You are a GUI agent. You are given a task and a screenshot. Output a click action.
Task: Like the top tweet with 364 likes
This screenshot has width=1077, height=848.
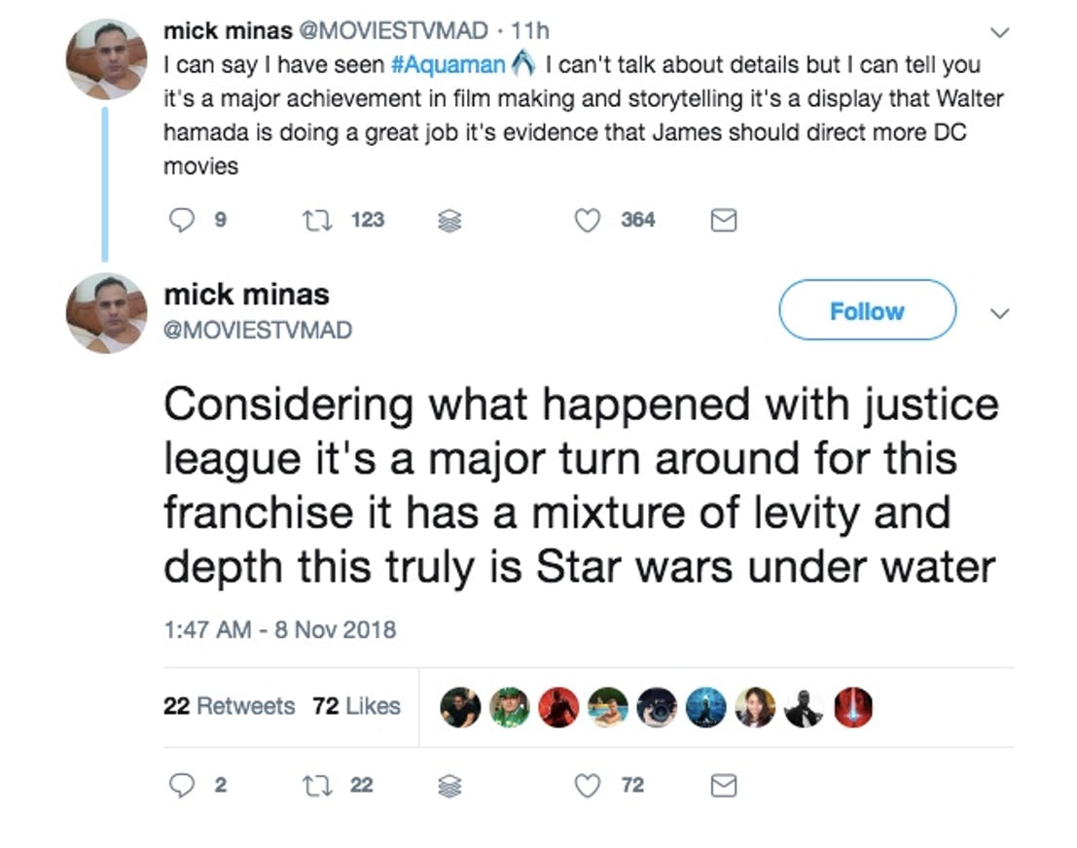[x=587, y=221]
